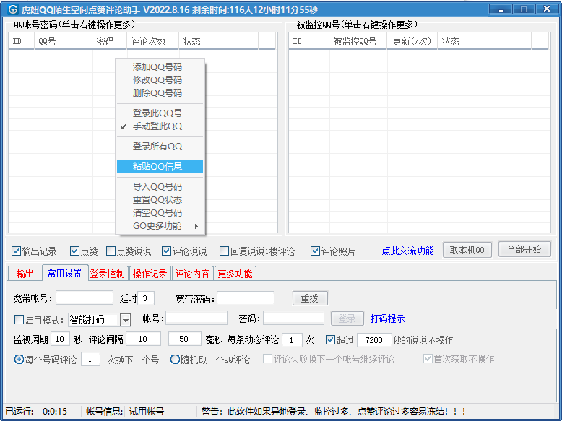Click the 7200 seconds field
Viewport: 562px width, 421px height.
click(374, 339)
